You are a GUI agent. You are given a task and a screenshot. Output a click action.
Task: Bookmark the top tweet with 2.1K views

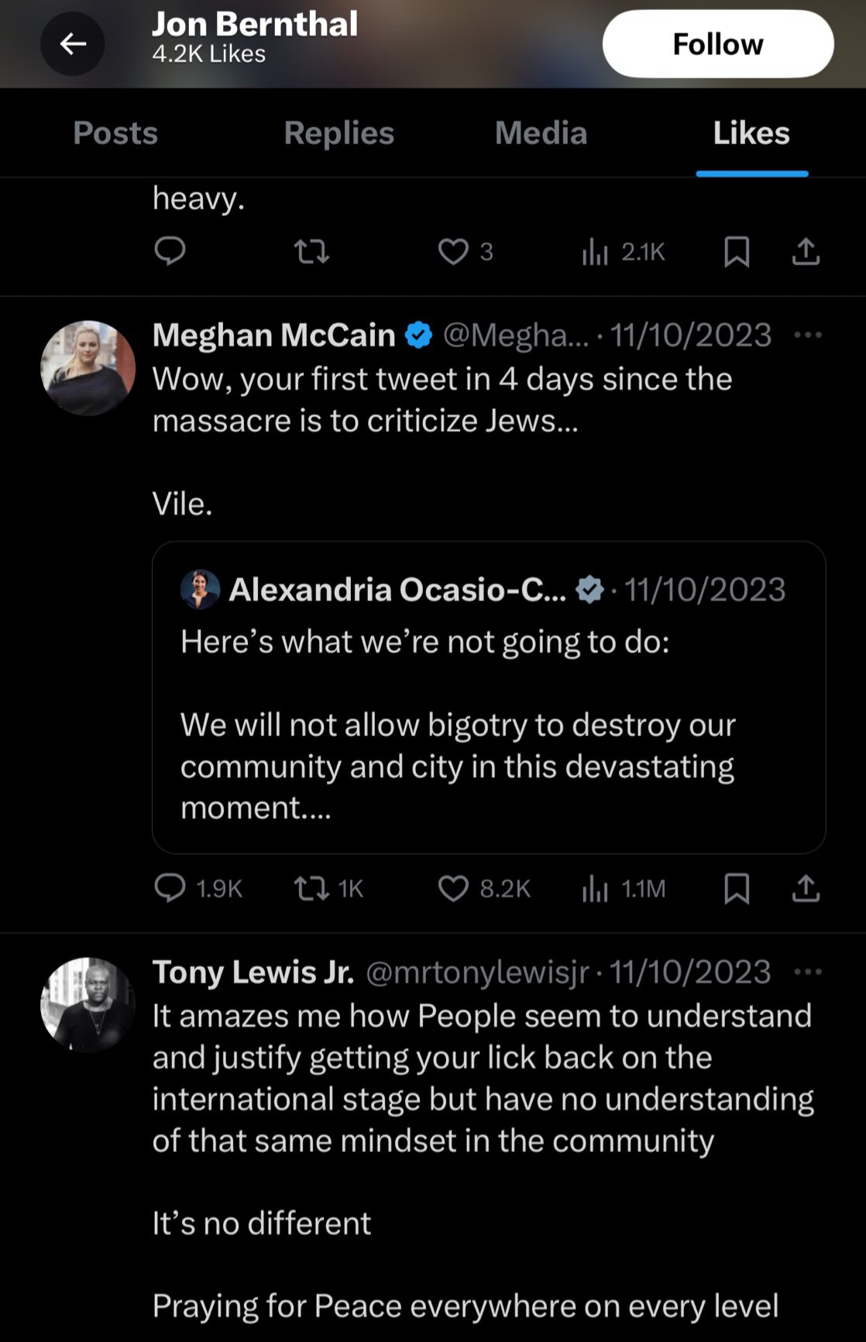coord(737,252)
